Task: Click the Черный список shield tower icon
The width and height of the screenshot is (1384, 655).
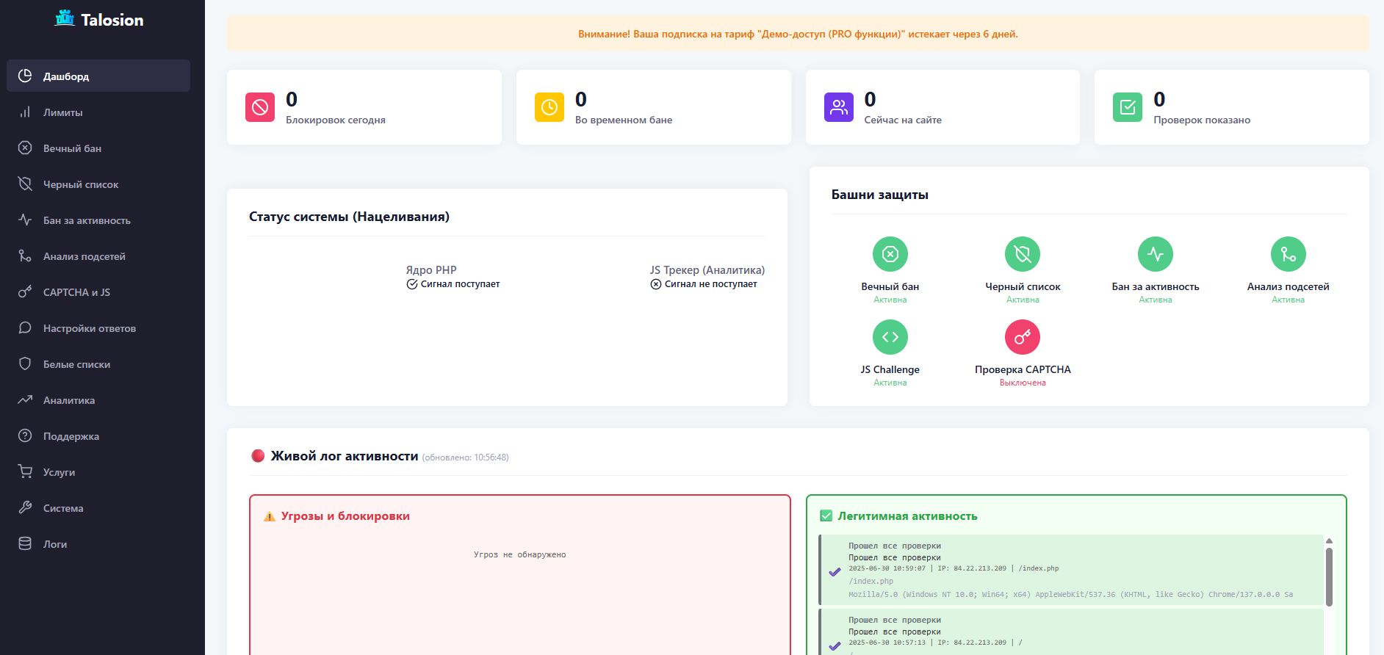Action: click(1022, 254)
